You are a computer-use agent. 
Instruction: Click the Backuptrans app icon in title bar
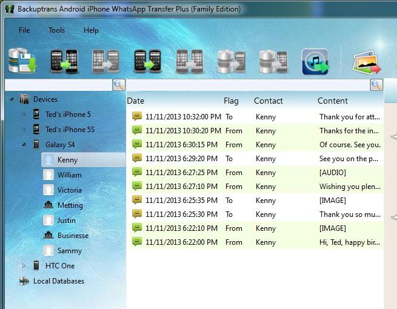[9, 9]
